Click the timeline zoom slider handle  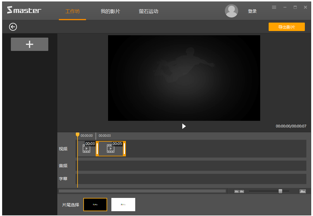[280, 191]
